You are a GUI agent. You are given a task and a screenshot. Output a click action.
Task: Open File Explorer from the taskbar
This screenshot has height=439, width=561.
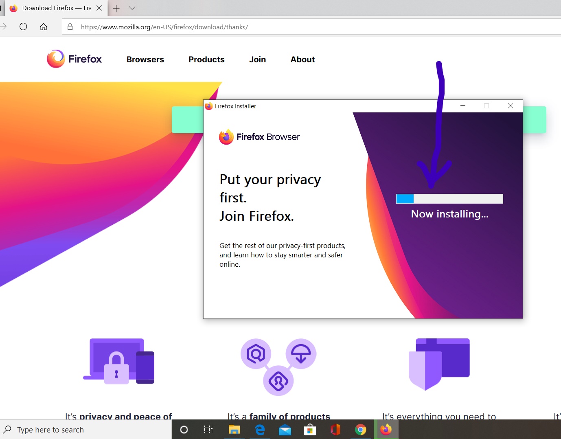click(x=234, y=430)
